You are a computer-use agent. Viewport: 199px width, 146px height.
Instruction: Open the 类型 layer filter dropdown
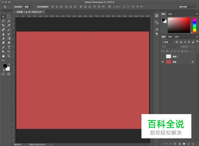point(168,42)
